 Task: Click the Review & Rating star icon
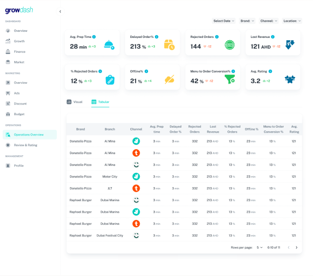pos(8,145)
